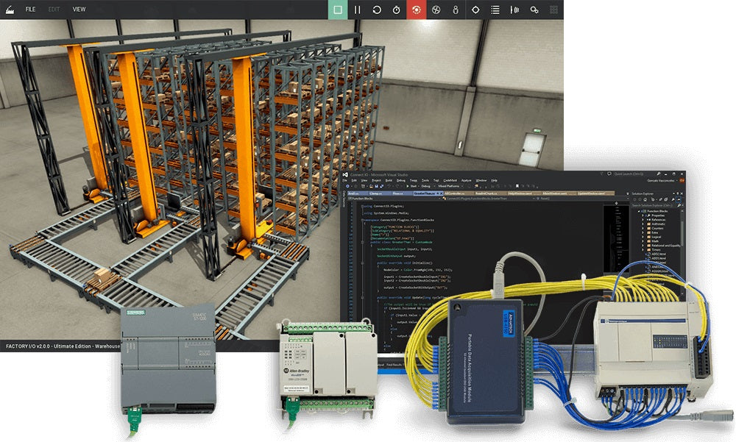Switch to the GreaterThan.cs editor tab
Image resolution: width=736 pixels, height=442 pixels.
coord(423,193)
